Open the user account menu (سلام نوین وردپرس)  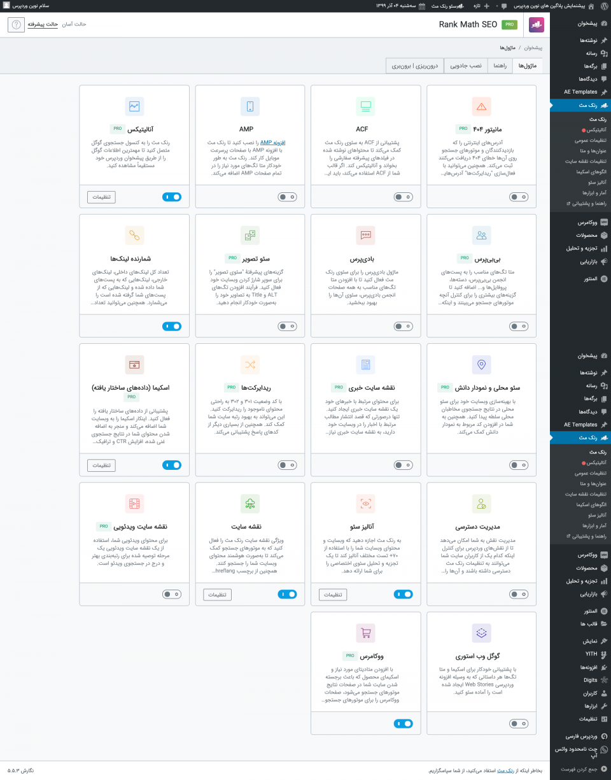click(x=32, y=6)
